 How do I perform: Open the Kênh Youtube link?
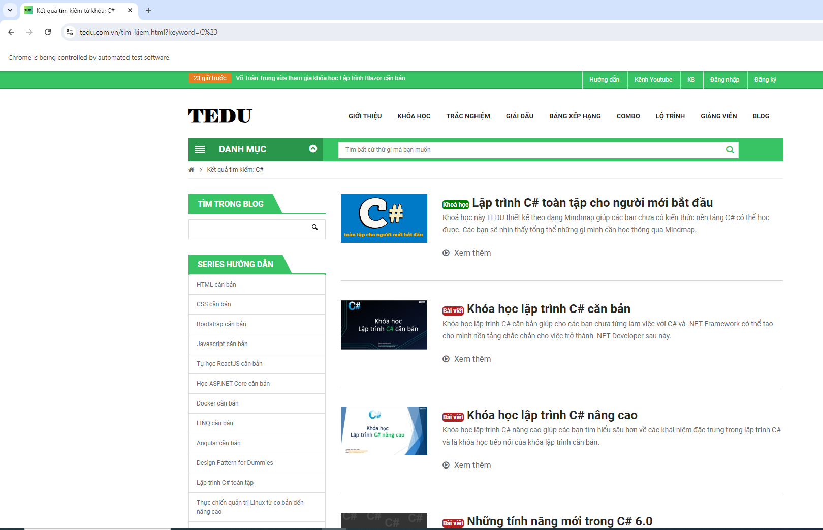click(653, 80)
